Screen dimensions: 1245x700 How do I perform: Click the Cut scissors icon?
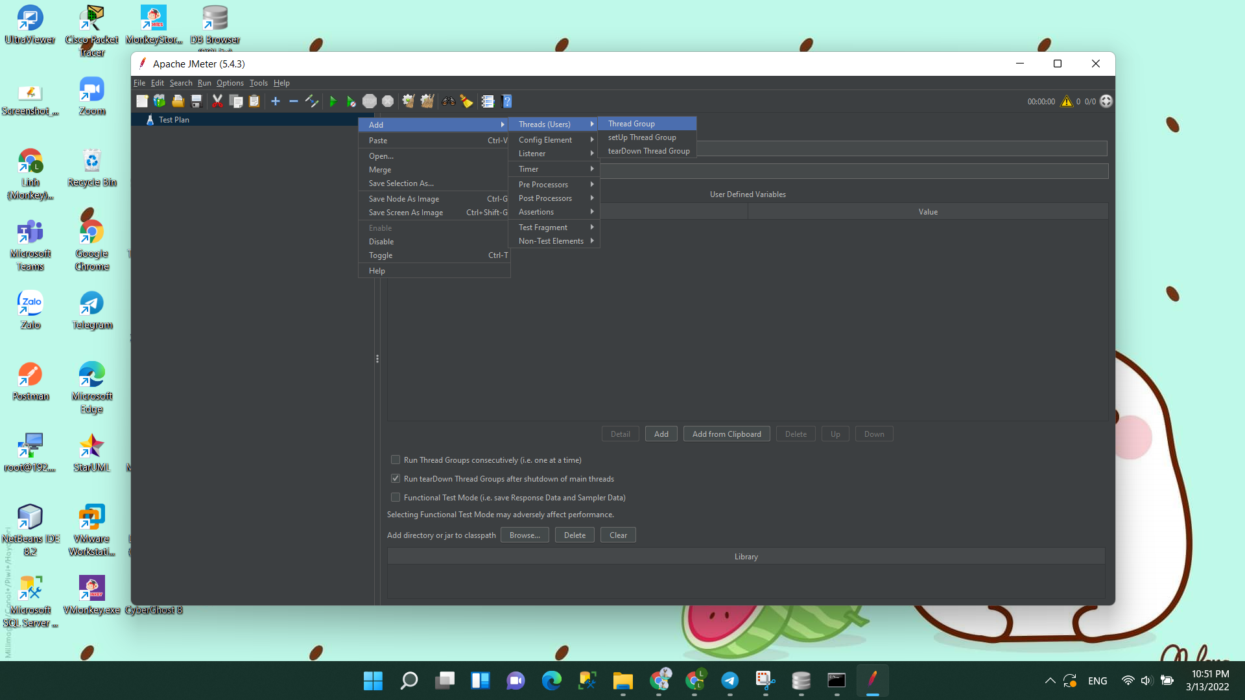[217, 101]
